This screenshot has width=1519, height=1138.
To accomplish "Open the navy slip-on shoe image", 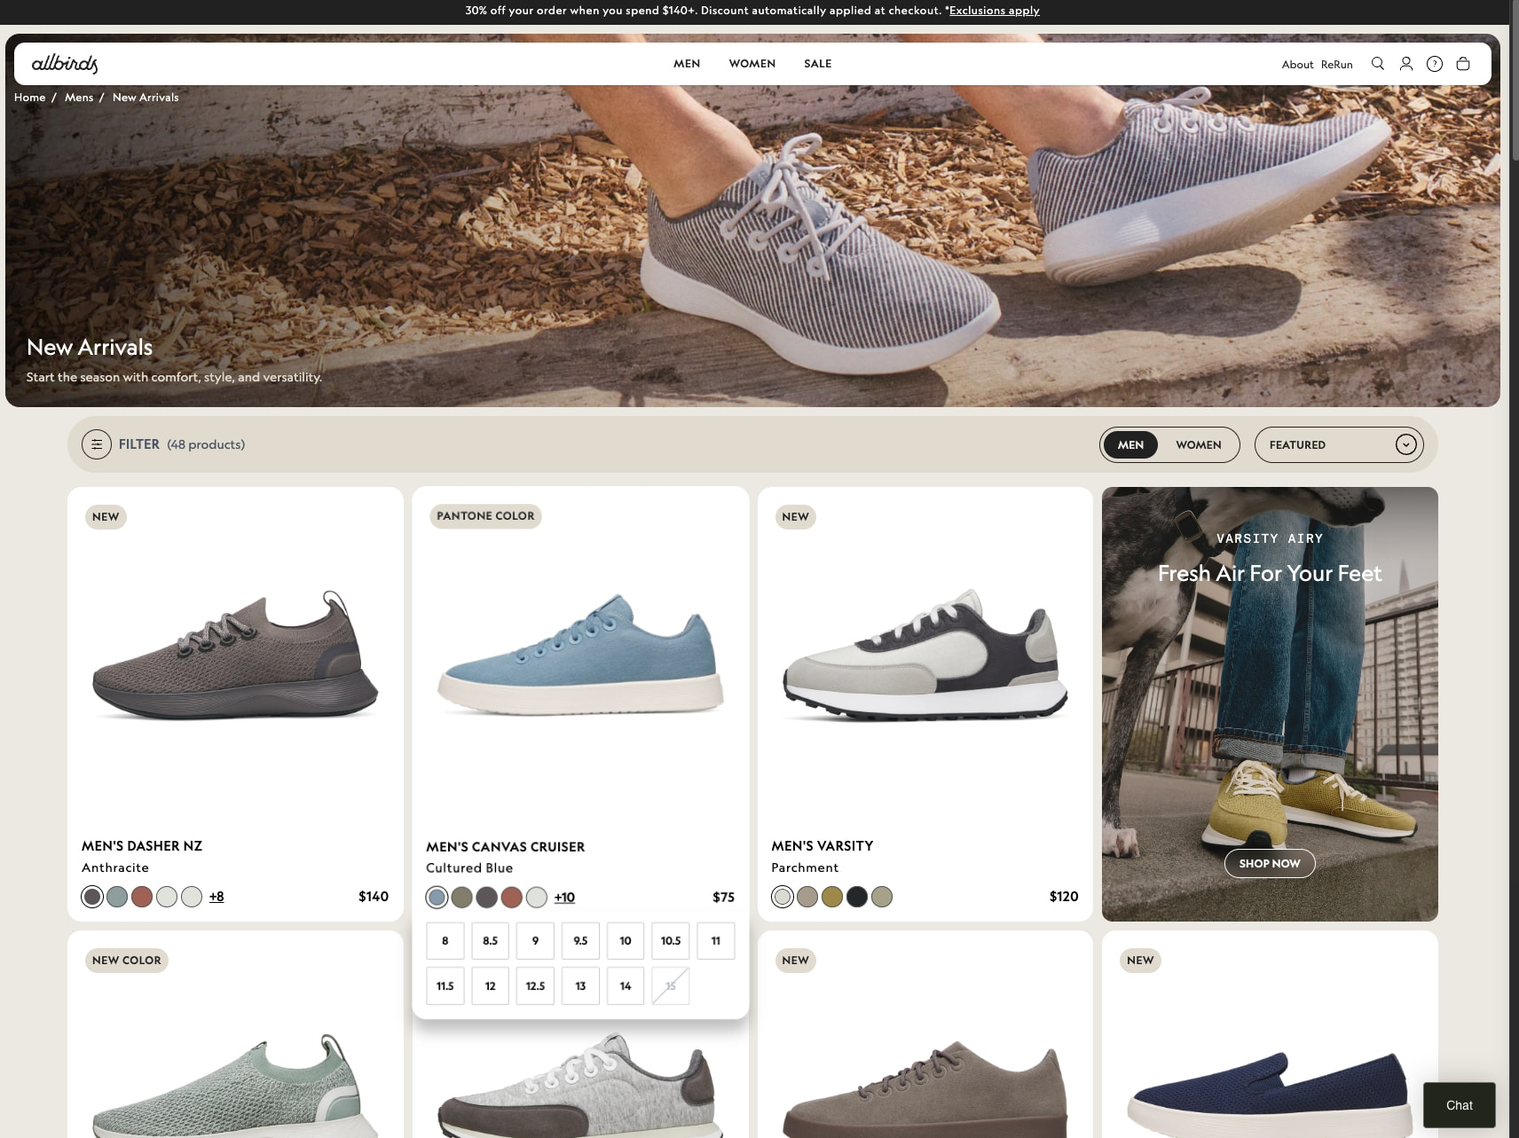I will tap(1270, 1093).
